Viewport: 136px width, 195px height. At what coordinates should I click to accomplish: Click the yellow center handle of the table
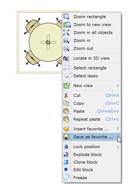coord(48,42)
